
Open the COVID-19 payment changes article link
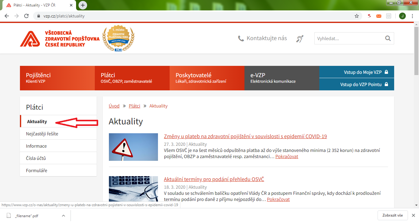click(245, 136)
